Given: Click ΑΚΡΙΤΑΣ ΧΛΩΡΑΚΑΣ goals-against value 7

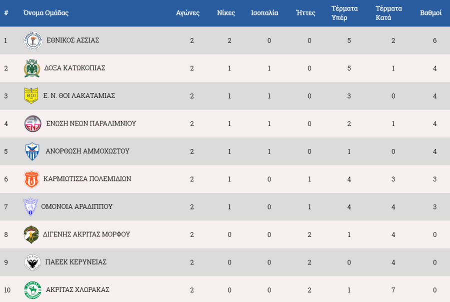Looking at the screenshot, I should coord(393,290).
